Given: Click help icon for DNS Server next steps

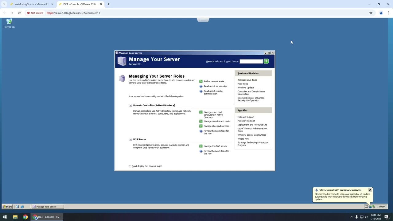Looking at the screenshot, I should pos(201,151).
